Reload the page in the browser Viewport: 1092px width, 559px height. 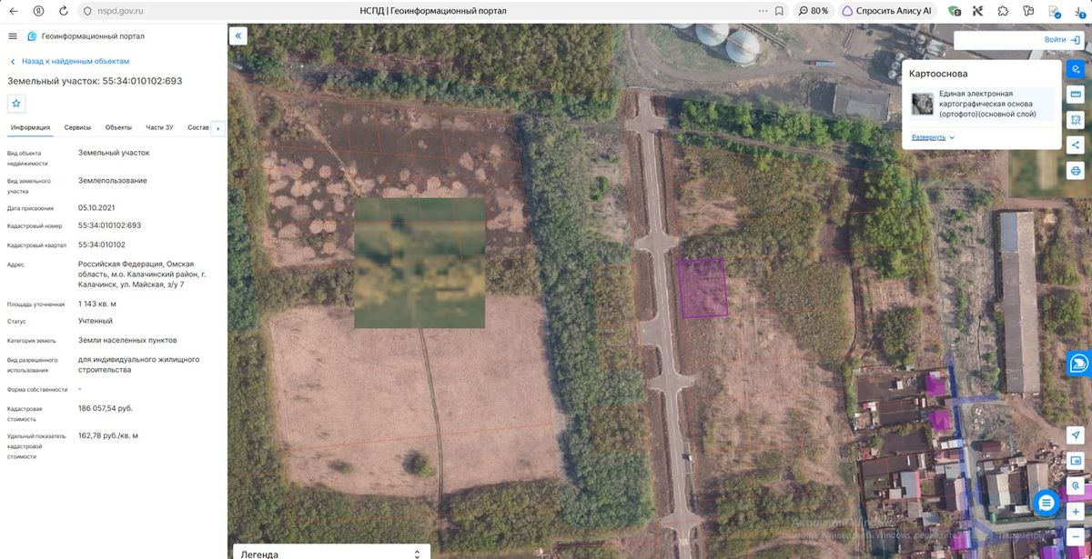[63, 11]
